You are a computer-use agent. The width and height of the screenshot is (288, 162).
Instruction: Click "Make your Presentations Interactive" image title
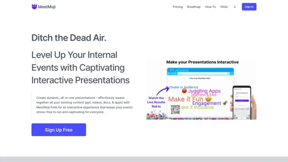point(202,62)
